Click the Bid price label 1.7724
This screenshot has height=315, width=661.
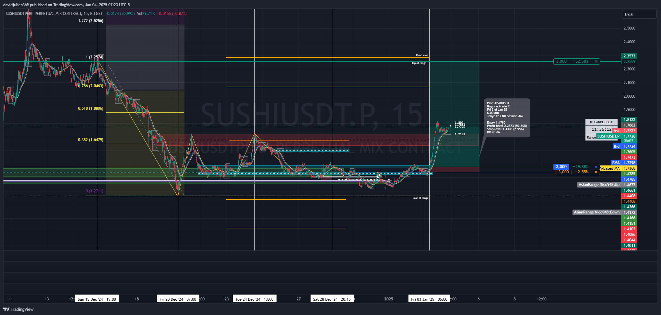(x=629, y=146)
